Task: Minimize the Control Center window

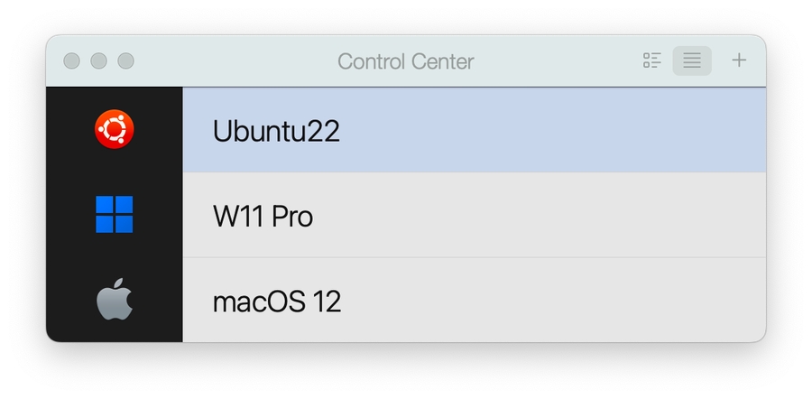Action: click(x=99, y=60)
